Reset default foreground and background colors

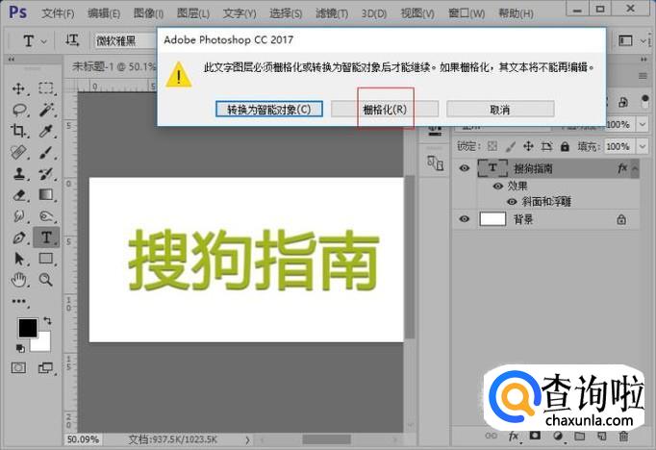(x=20, y=348)
